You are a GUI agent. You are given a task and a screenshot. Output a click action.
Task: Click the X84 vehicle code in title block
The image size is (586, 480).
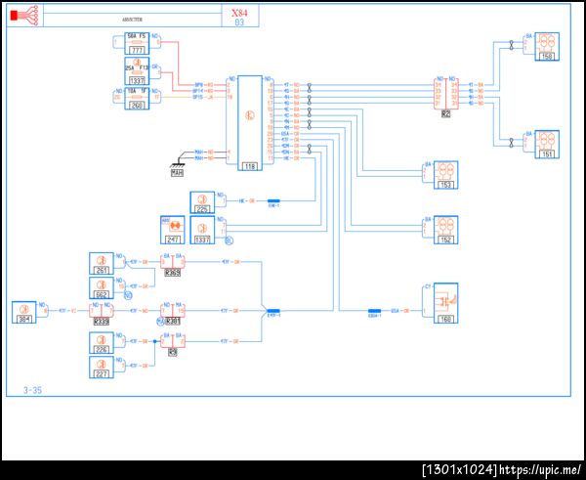(239, 13)
